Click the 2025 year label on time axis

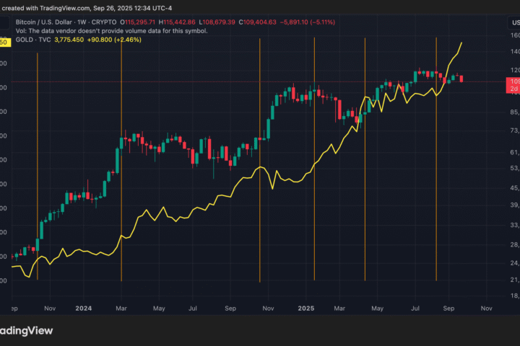306,307
